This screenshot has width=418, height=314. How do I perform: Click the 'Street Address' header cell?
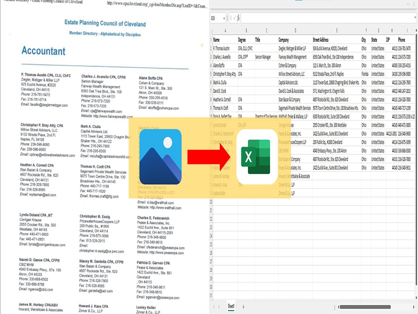(x=336, y=40)
